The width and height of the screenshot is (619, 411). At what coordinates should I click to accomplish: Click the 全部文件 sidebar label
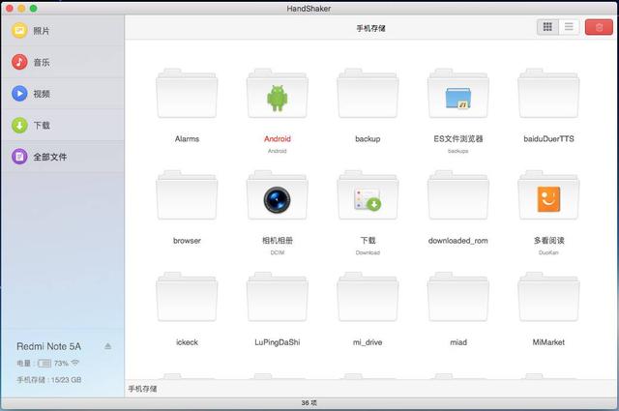50,157
